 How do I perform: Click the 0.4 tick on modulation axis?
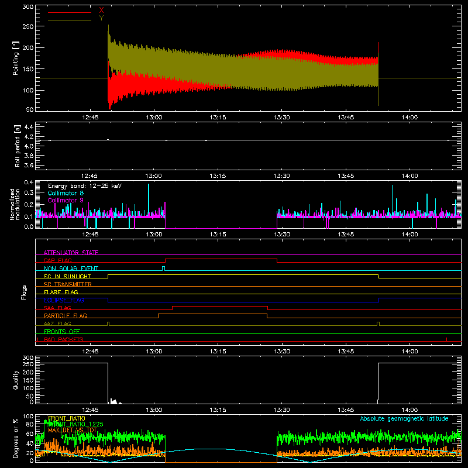29,183
